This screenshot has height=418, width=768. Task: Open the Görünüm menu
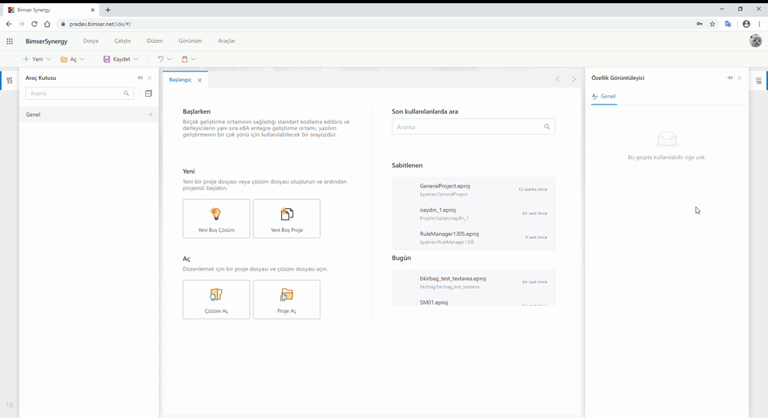point(190,41)
